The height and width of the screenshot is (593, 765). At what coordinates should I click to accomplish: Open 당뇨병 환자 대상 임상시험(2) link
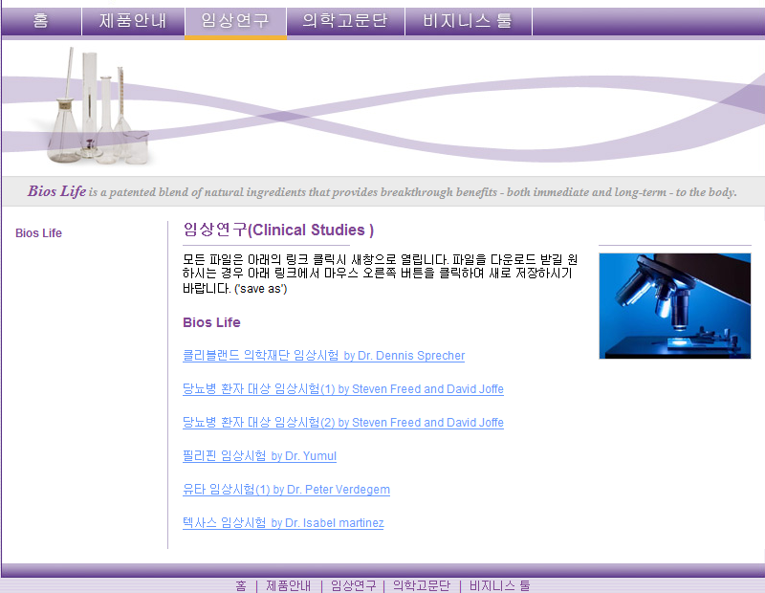point(343,422)
